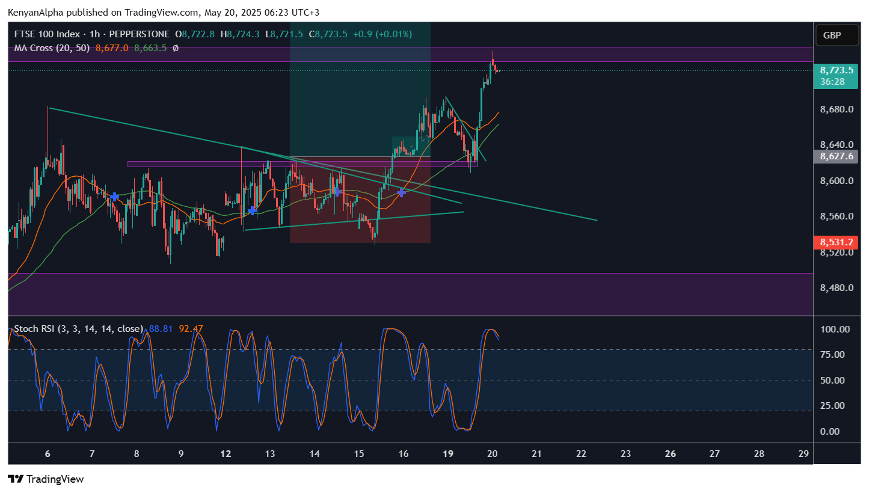This screenshot has width=869, height=493.
Task: Click the close value C8,723.5
Action: tap(328, 34)
